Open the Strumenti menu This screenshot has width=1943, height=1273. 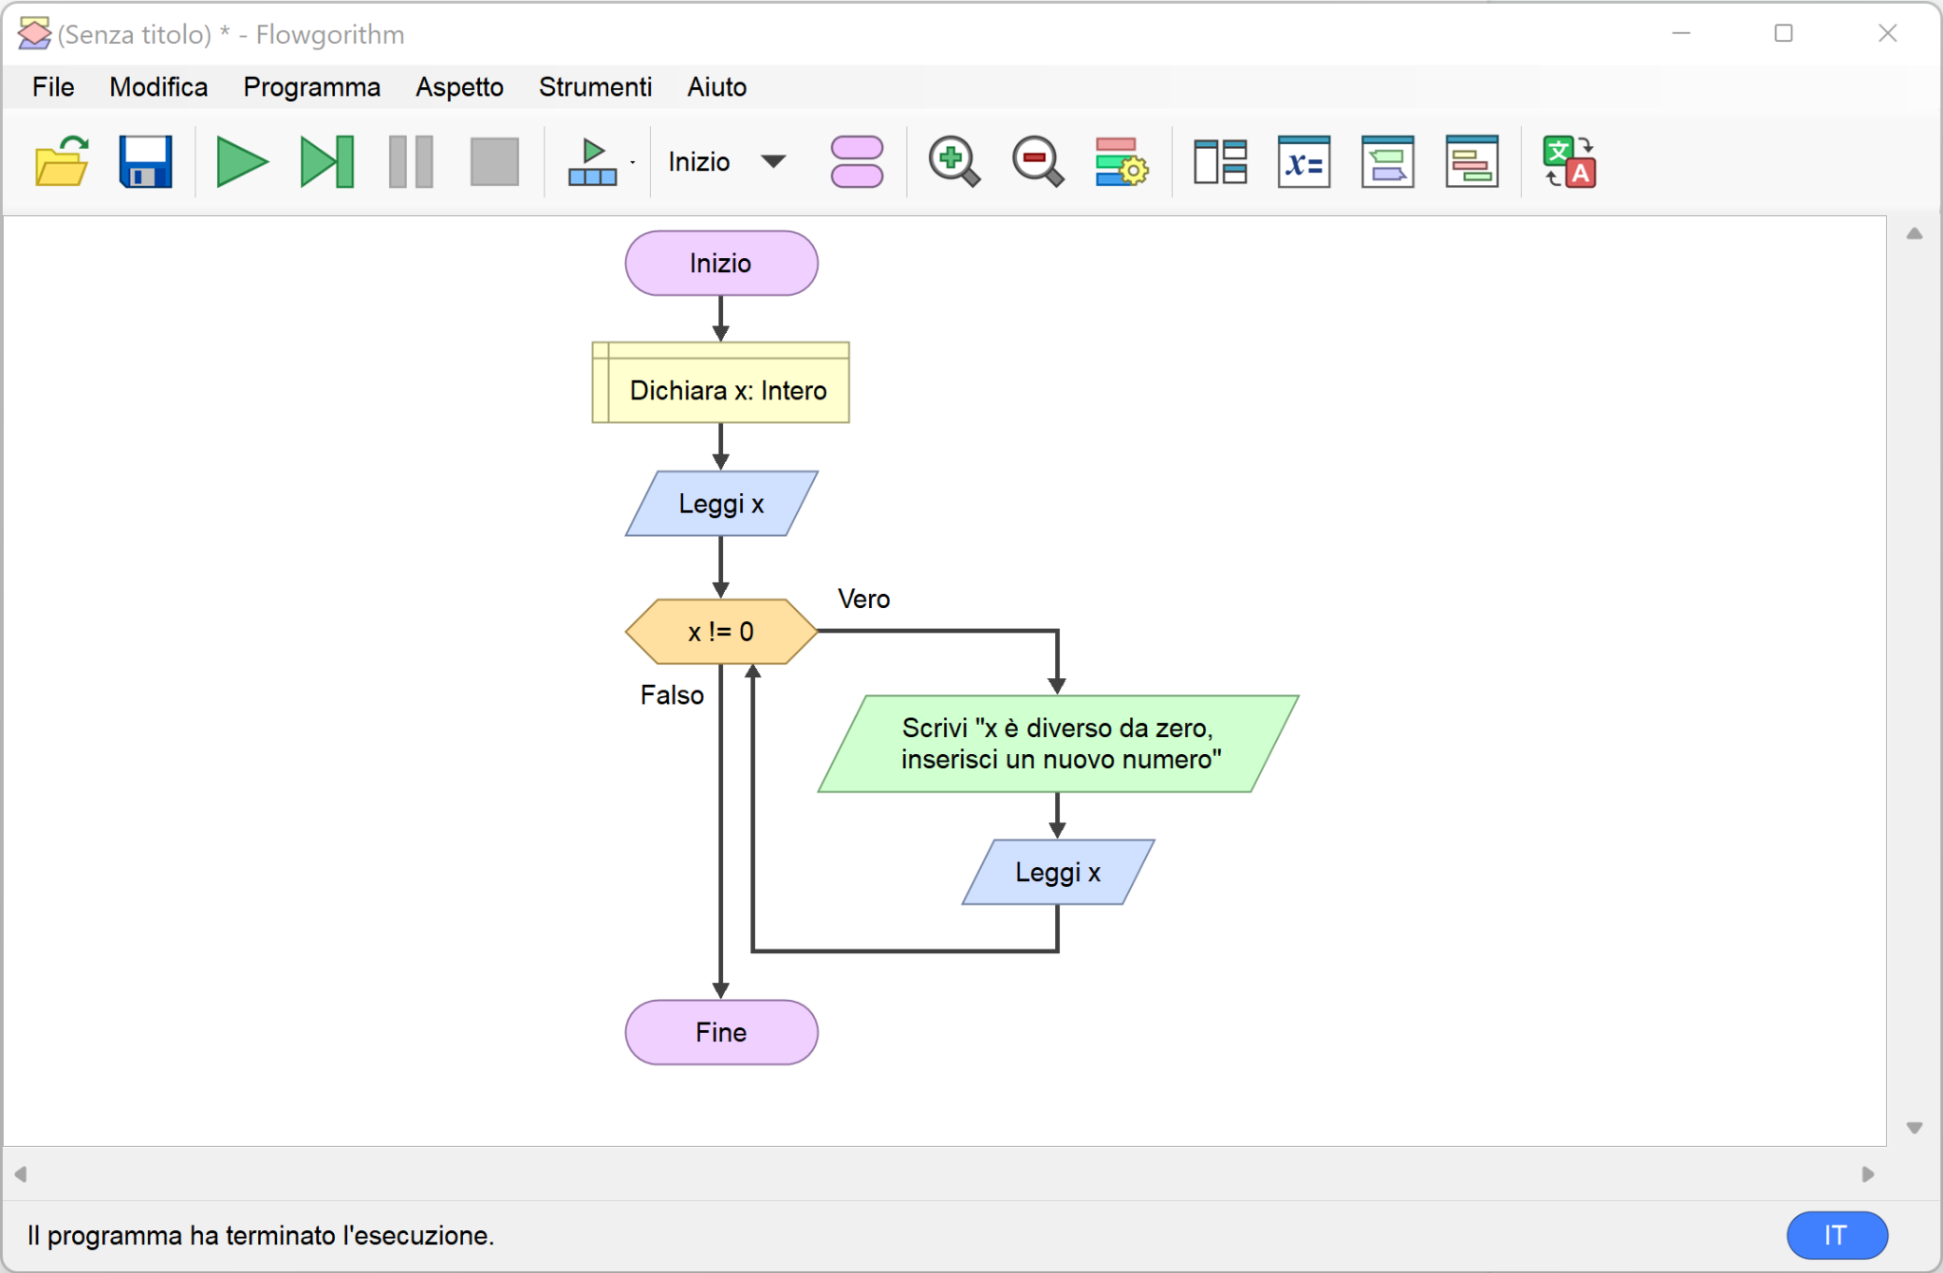coord(595,87)
